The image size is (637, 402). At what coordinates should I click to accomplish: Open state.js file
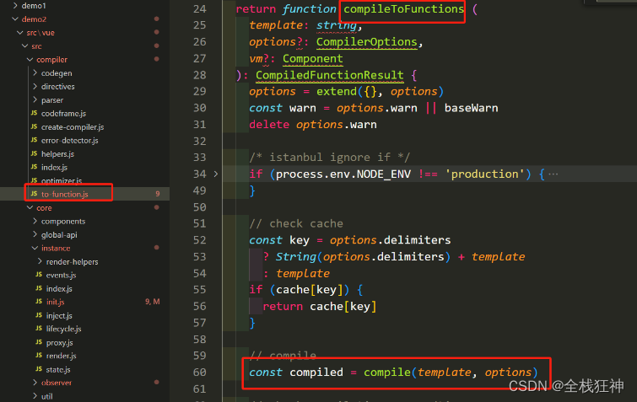58,369
